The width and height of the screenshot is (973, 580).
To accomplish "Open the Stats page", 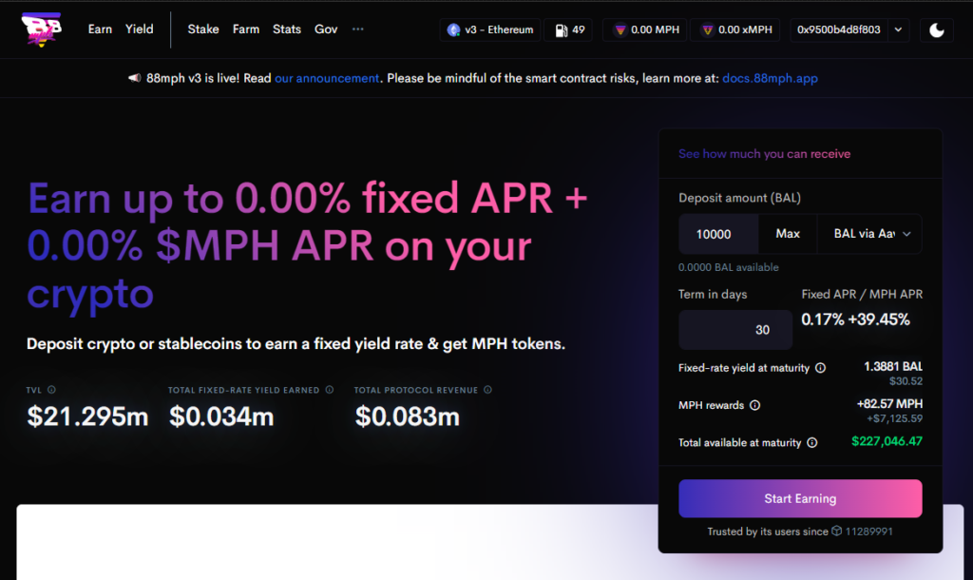I will 287,29.
